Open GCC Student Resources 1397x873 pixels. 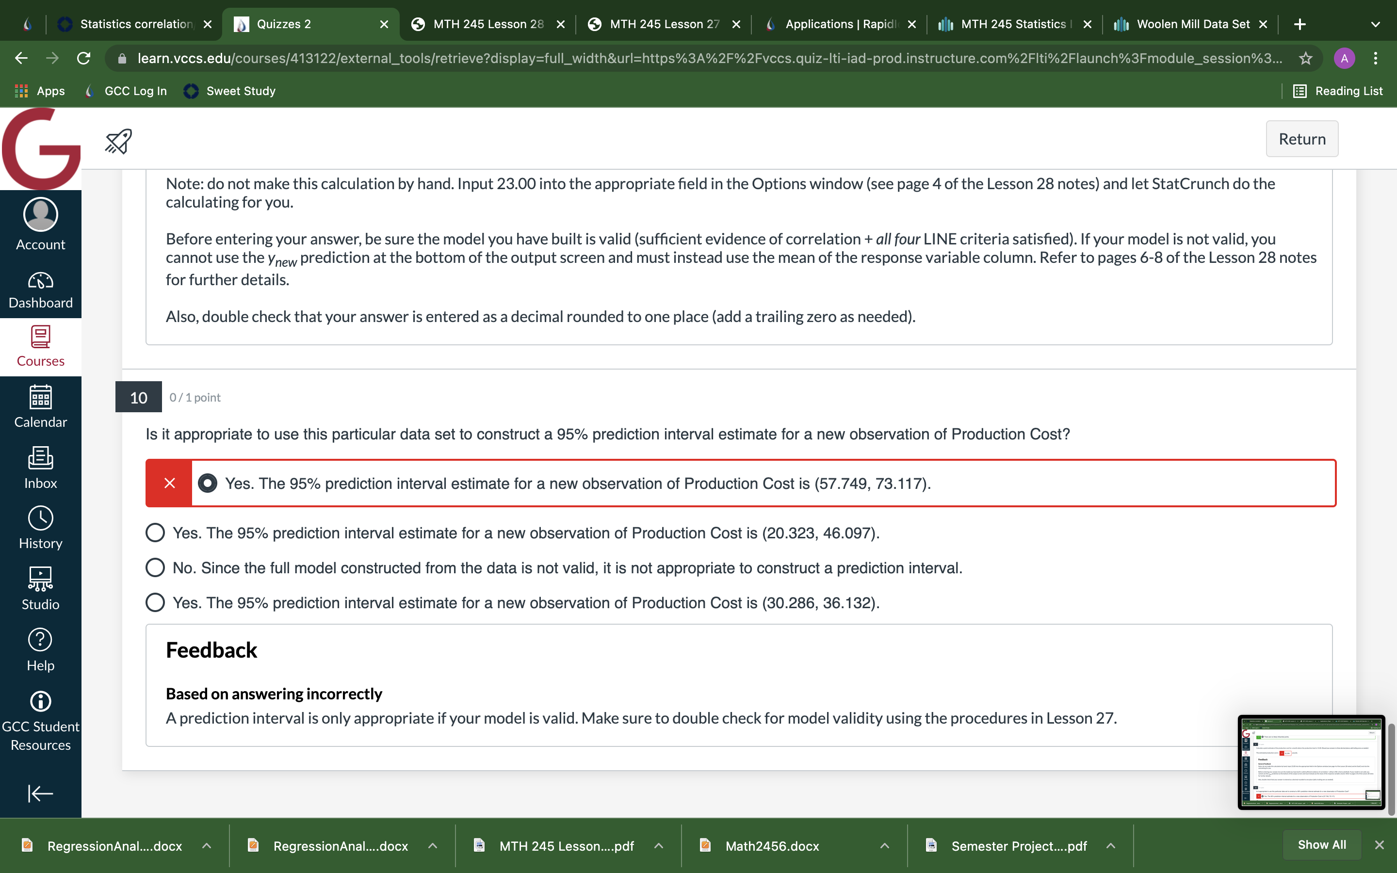(40, 722)
